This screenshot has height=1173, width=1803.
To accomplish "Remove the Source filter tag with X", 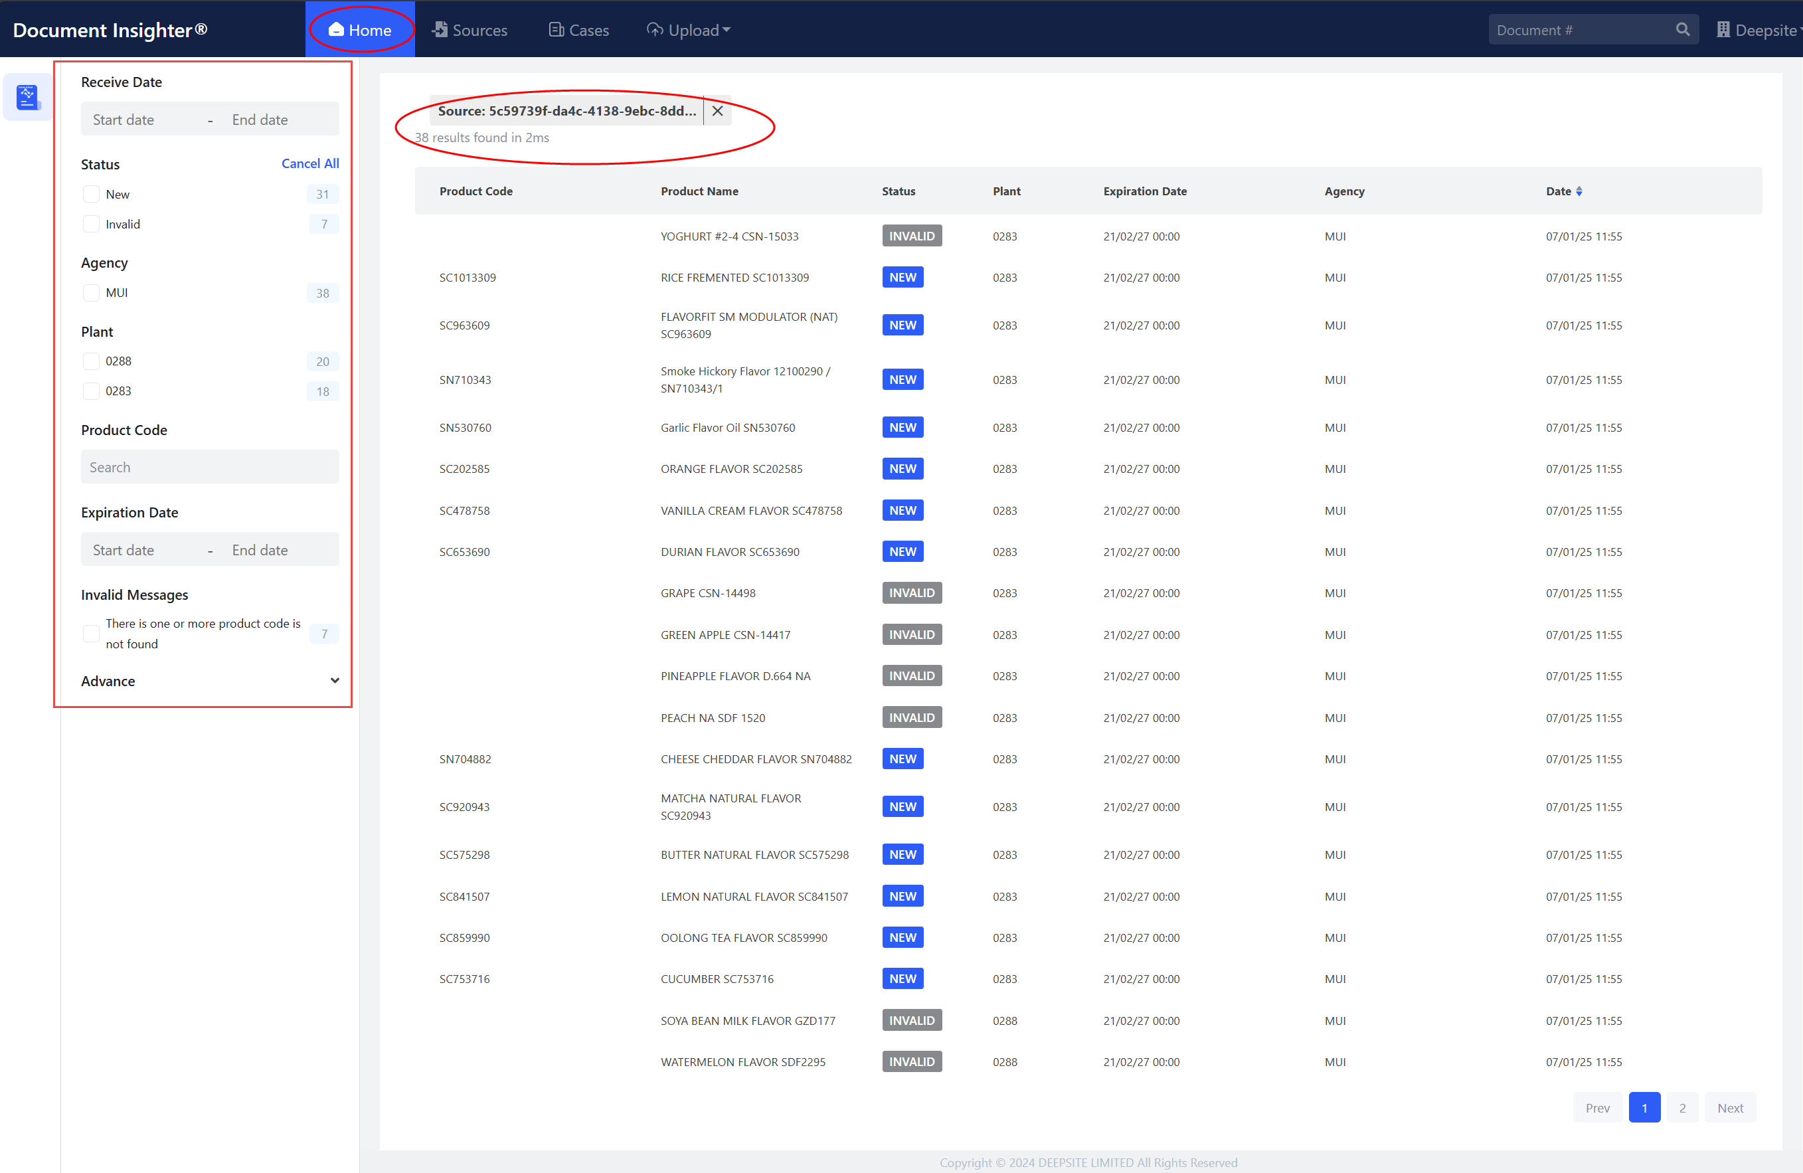I will point(717,111).
